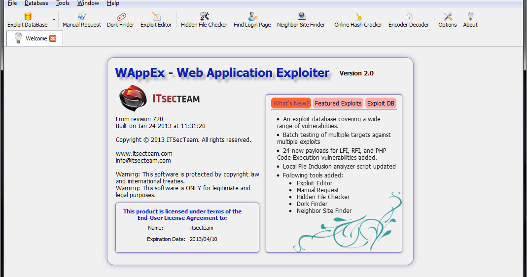Open the Help menu

point(113,3)
